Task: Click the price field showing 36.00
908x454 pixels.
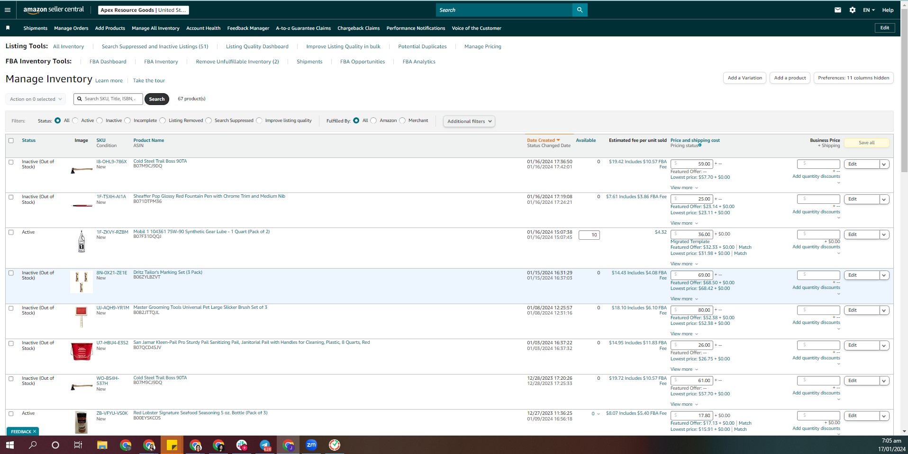Action: (692, 235)
